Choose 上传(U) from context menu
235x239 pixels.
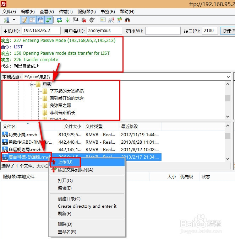(x=87, y=162)
